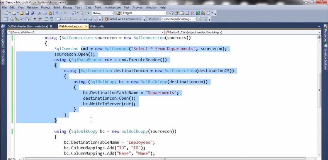Click the Save All icon
Screen dimensions: 328x160
coord(32,13)
